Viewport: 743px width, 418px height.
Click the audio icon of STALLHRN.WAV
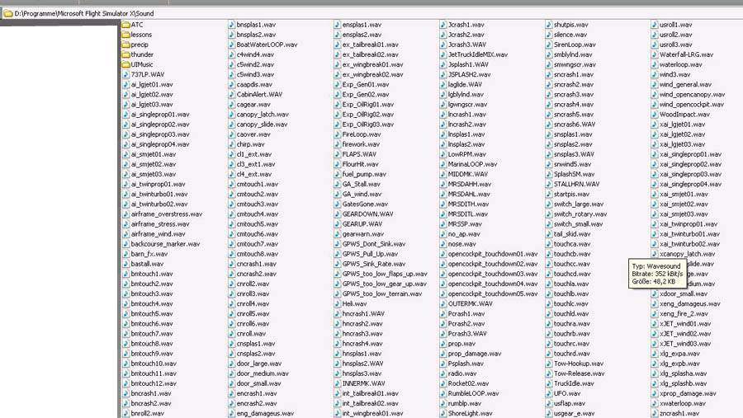[548, 184]
